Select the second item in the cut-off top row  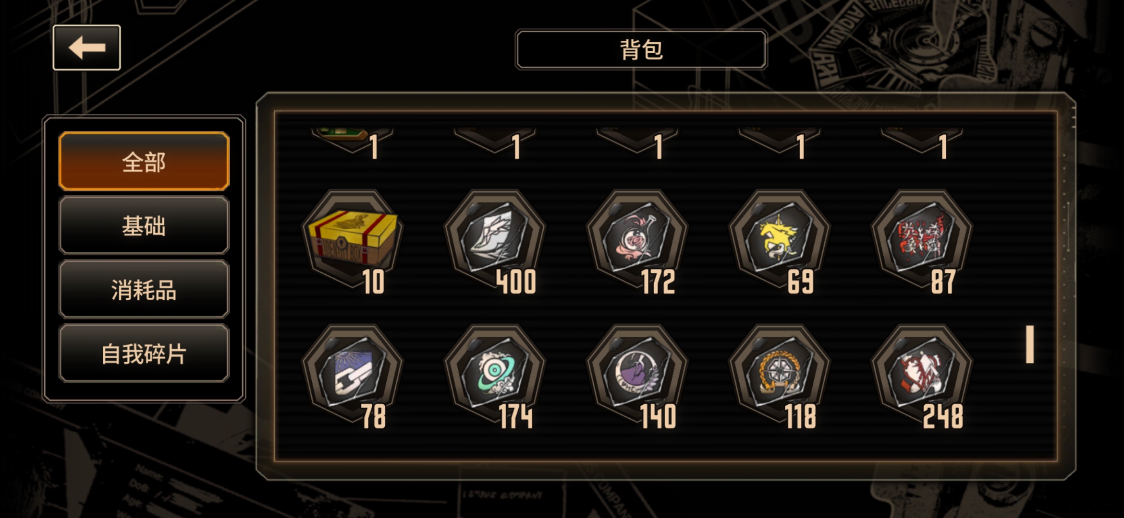[495, 141]
